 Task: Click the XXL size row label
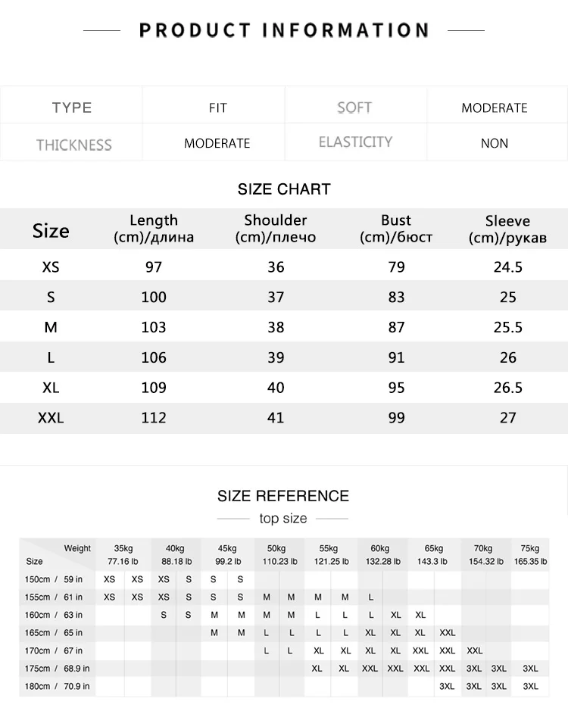coord(51,418)
